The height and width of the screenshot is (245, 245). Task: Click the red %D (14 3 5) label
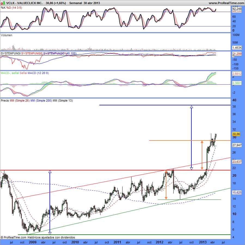click(x=14, y=8)
